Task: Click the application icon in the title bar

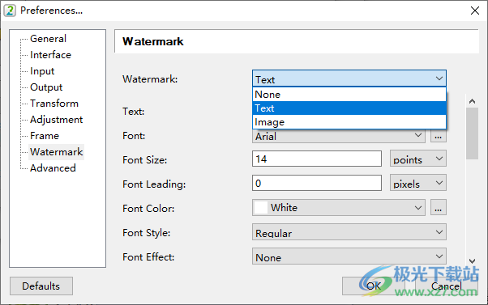Action: [10, 11]
